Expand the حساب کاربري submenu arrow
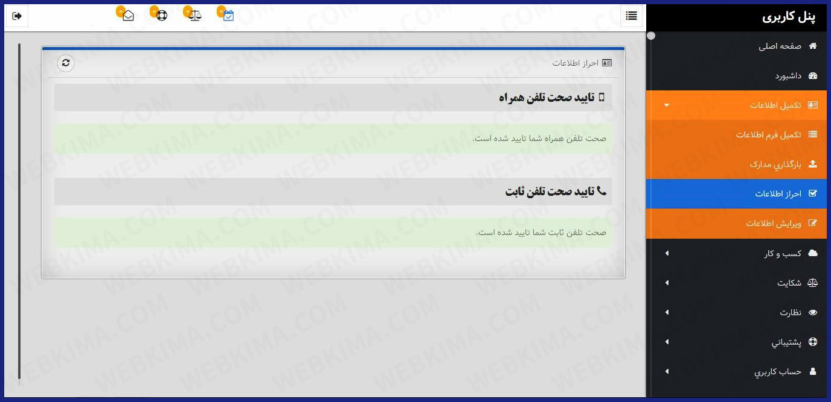 tap(667, 371)
